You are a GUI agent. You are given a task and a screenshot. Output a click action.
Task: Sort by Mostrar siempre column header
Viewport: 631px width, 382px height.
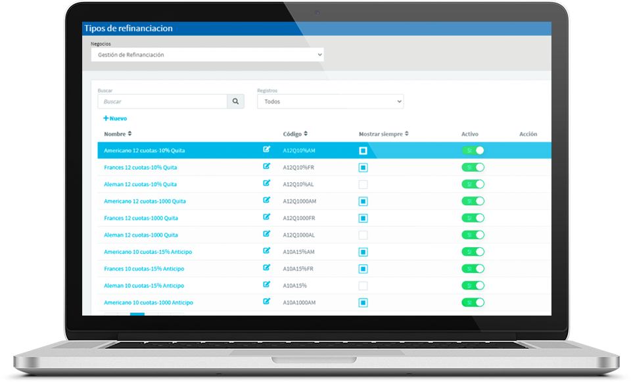point(383,134)
